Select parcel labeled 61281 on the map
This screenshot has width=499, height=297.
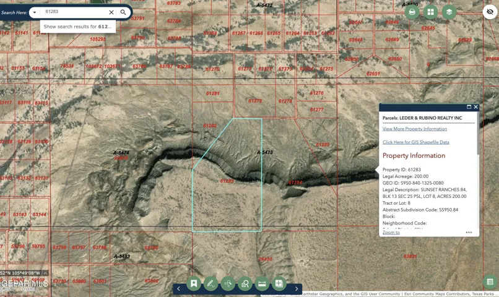(x=212, y=93)
